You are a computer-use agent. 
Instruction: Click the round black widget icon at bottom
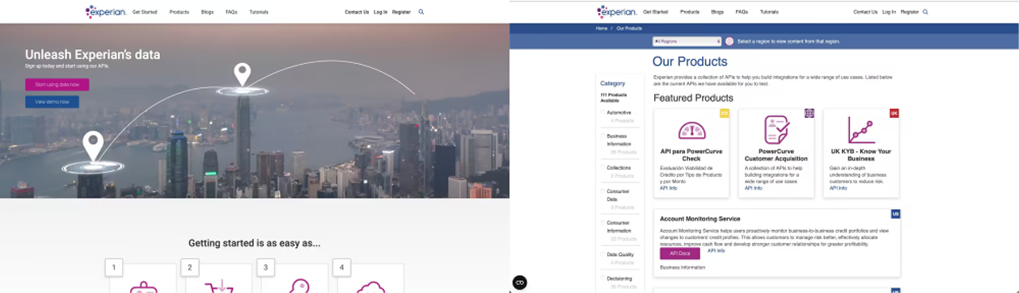(520, 283)
